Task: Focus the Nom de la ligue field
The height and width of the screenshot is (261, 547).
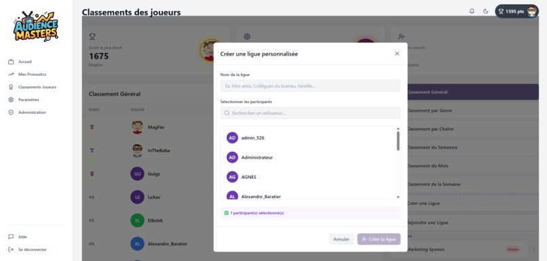Action: coord(310,85)
